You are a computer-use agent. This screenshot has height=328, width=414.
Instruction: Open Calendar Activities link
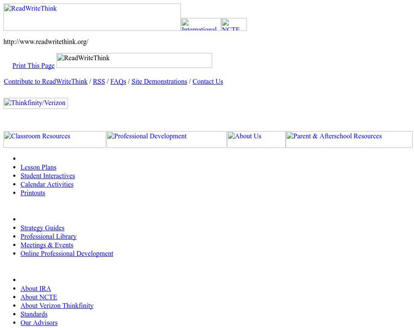coord(47,184)
